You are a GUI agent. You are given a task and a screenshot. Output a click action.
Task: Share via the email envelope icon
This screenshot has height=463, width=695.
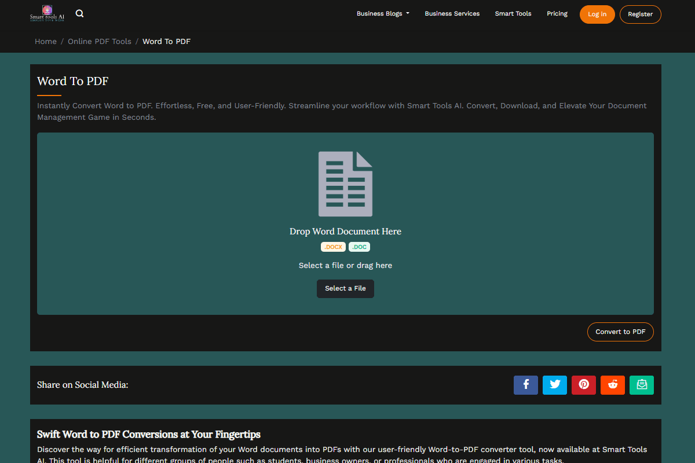tap(642, 385)
